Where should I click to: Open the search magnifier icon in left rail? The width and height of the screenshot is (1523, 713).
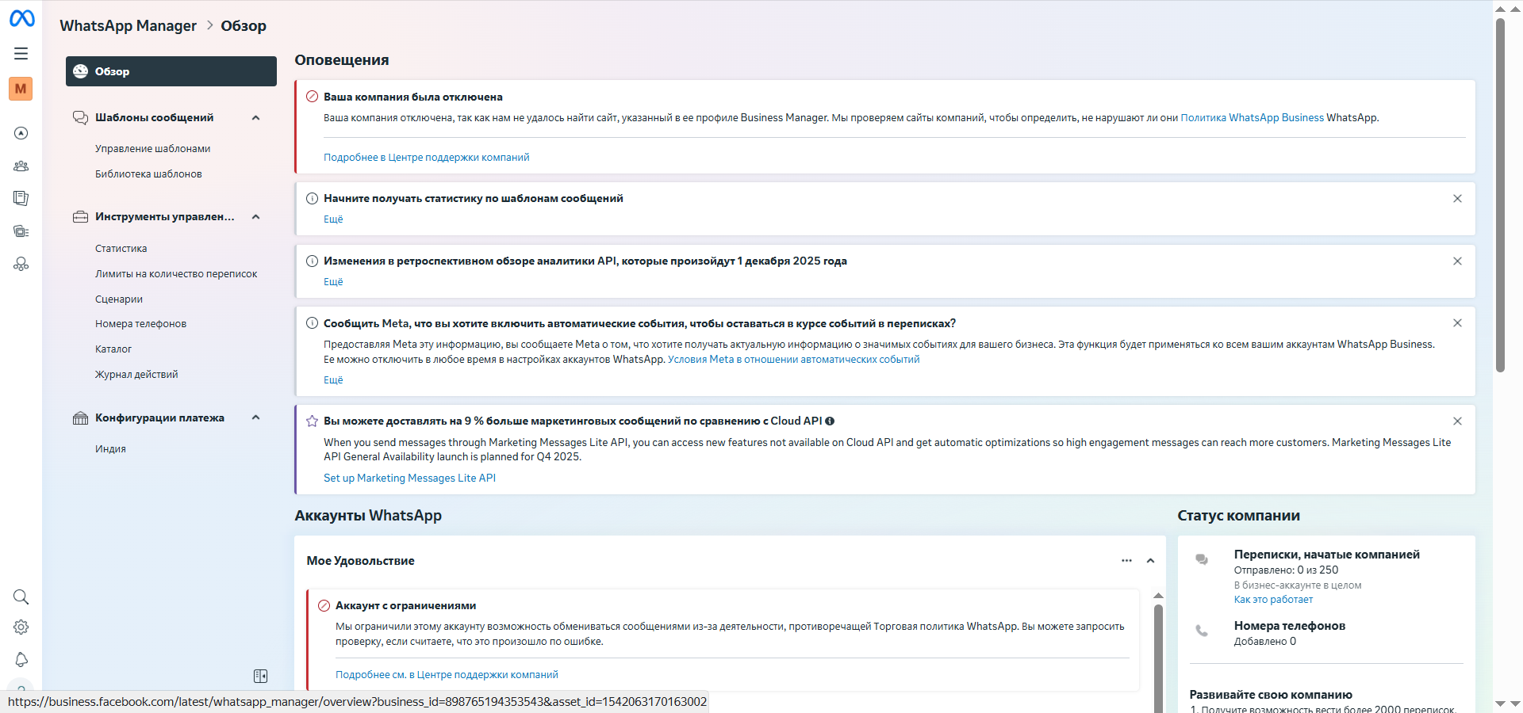[x=21, y=597]
